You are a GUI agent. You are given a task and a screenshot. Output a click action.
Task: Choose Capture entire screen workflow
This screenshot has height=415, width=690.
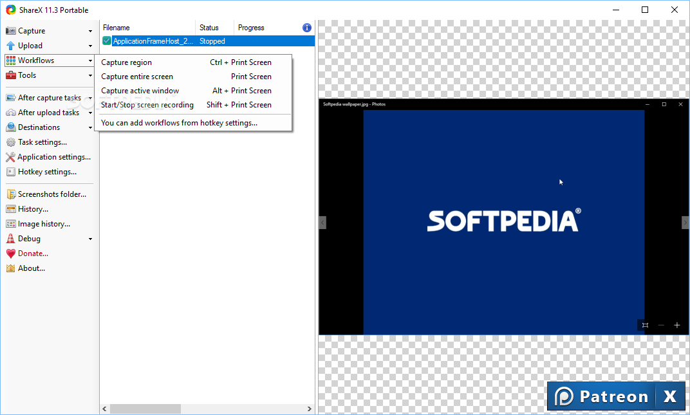click(193, 77)
